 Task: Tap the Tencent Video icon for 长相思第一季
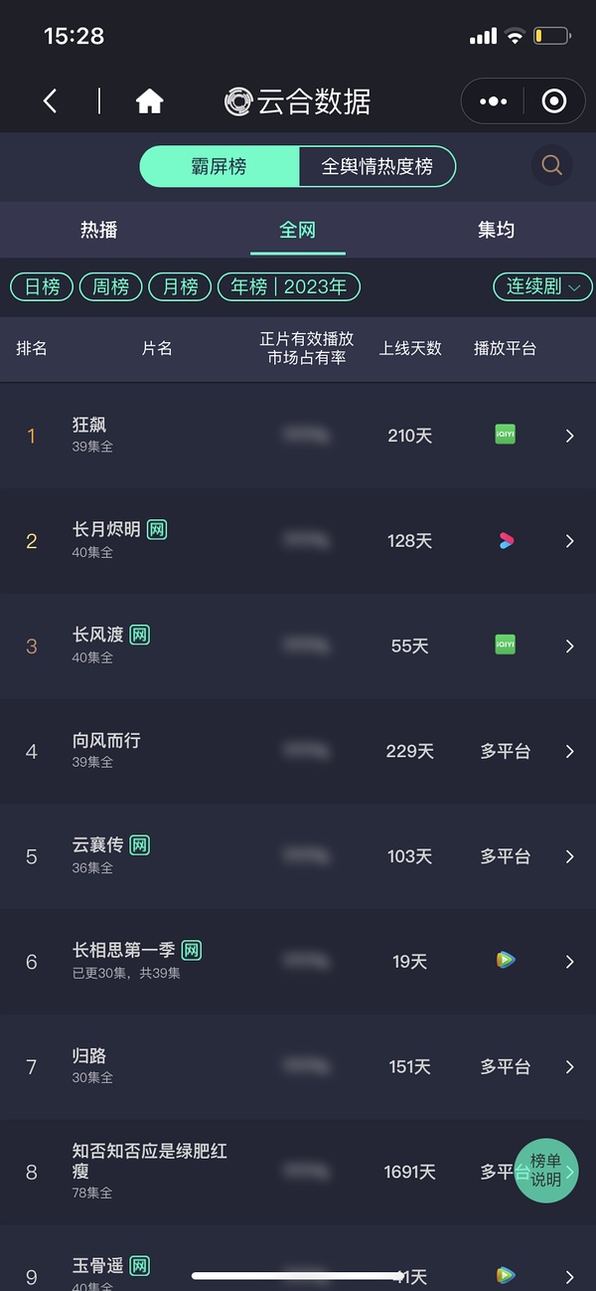[505, 961]
